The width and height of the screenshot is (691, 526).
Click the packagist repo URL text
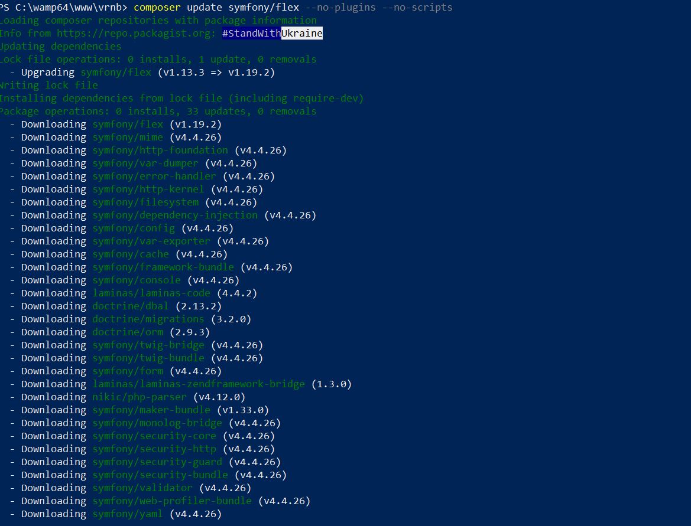[x=136, y=34]
